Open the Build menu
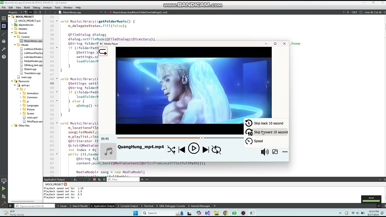The width and height of the screenshot is (386, 217). [x=27, y=8]
